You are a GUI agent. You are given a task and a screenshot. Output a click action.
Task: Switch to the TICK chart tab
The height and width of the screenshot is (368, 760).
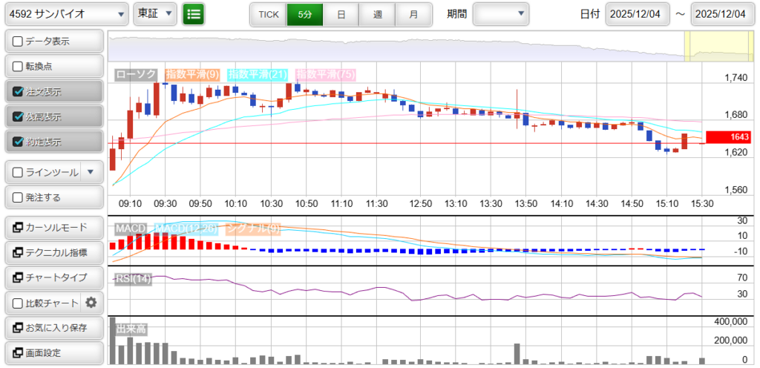[x=268, y=14]
